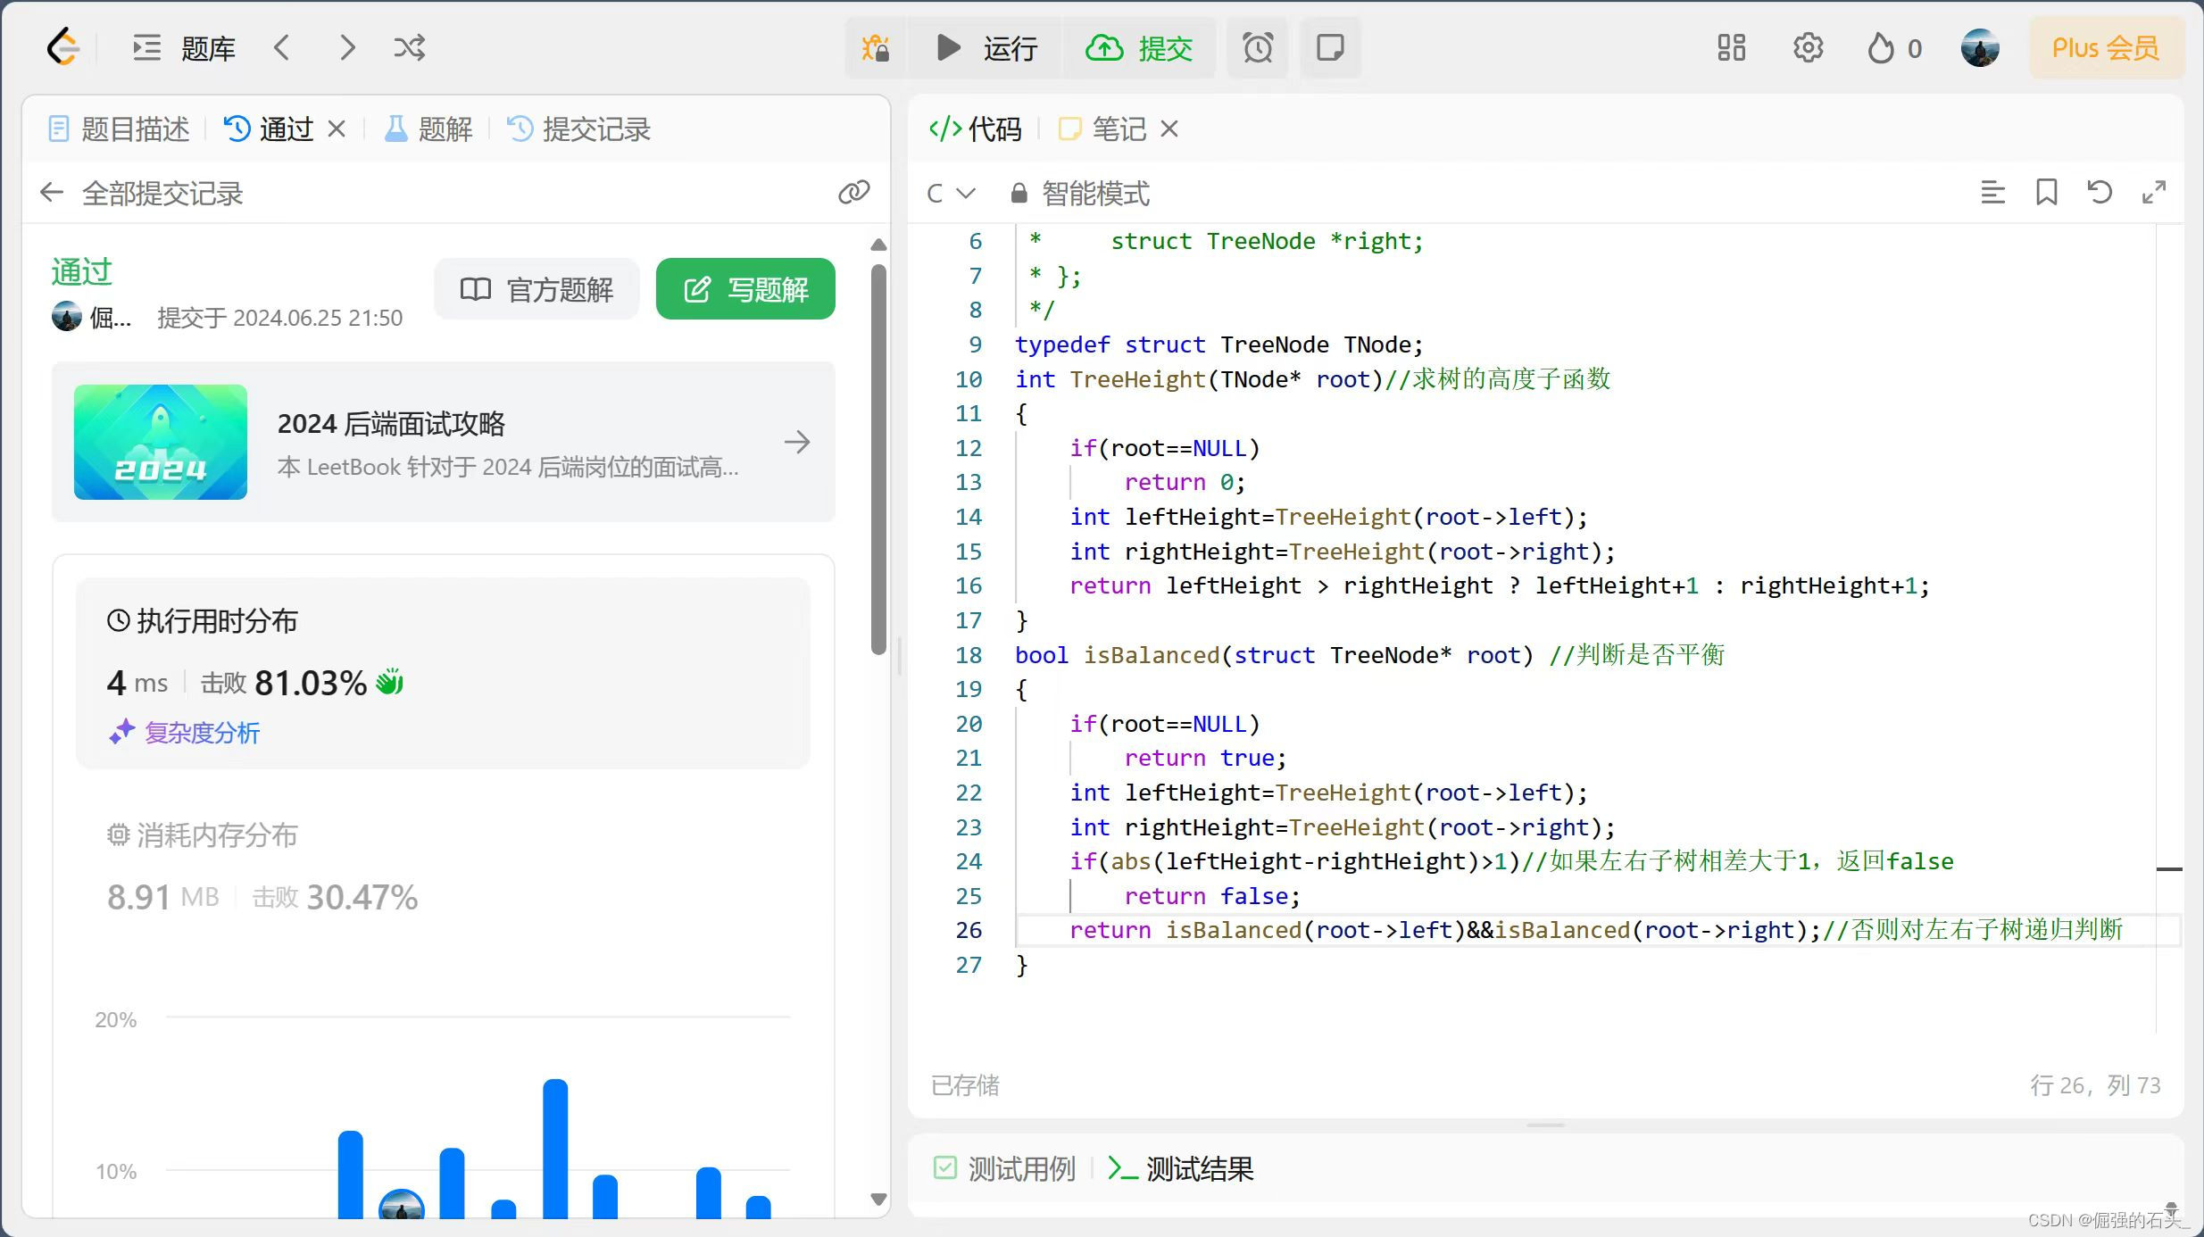Click the green 提交 submit button
Screen dimensions: 2204x1237
coord(1140,47)
